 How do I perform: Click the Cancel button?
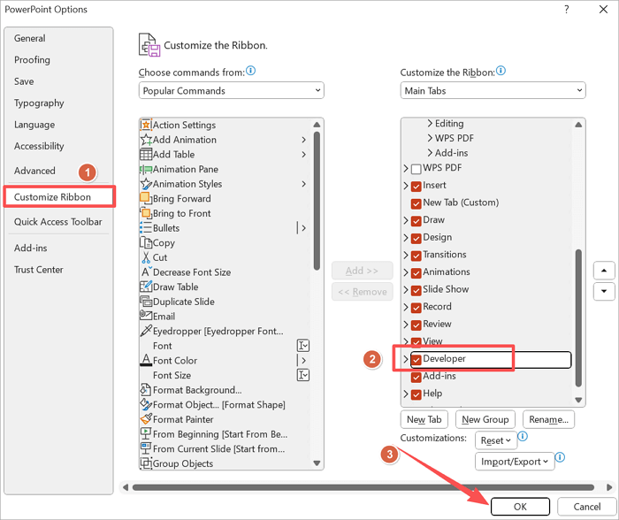point(587,507)
